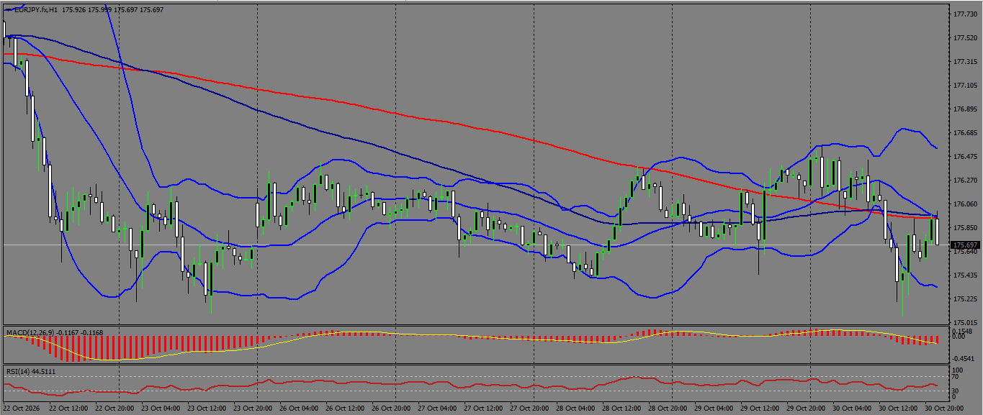Click the 177.520 price scale label

pyautogui.click(x=964, y=38)
